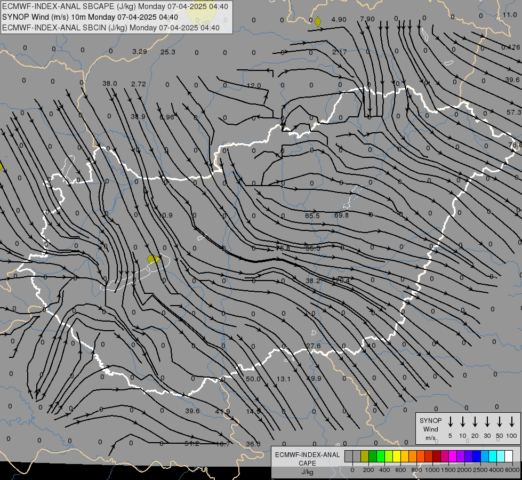This screenshot has height=480, width=522.
Task: Click the CAPE value 7.90
Action: 367,19
